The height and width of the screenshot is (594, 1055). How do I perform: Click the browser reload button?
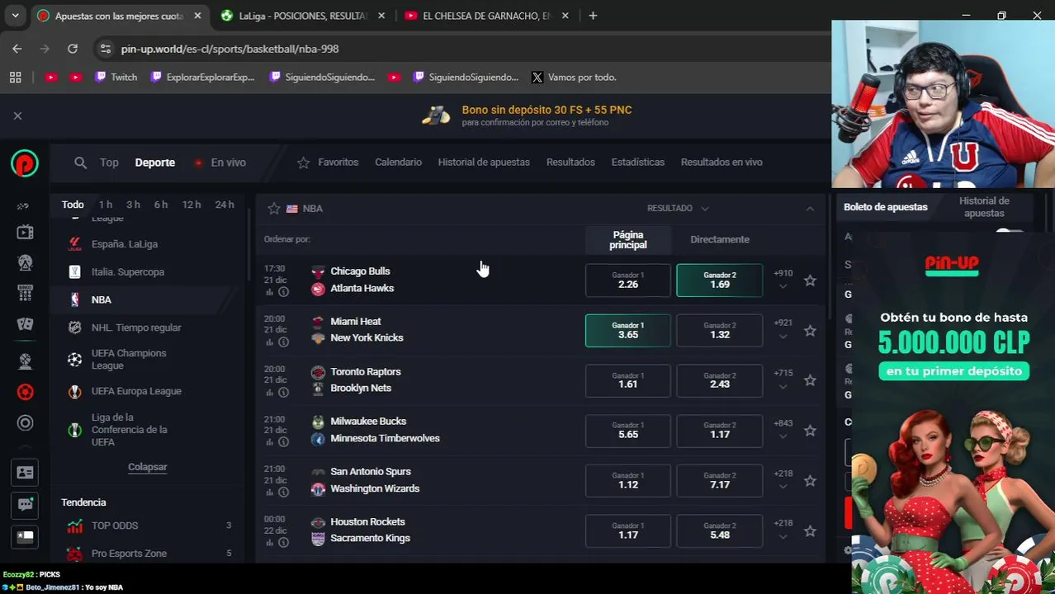click(x=73, y=49)
